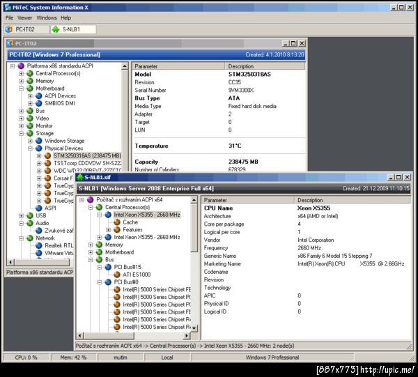Collapse the Motherboard node in PC-IT02 tree
The height and width of the screenshot is (377, 418).
point(21,89)
